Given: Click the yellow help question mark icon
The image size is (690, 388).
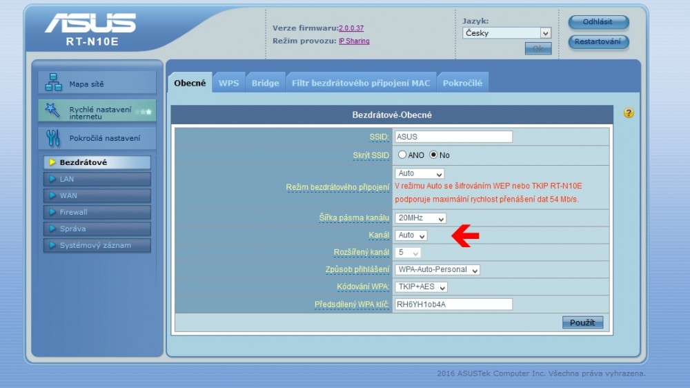Looking at the screenshot, I should [x=628, y=113].
